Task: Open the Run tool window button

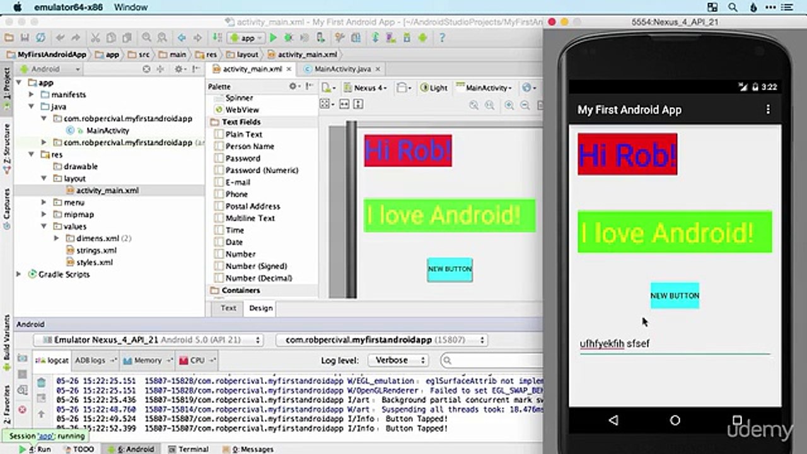Action: point(35,449)
